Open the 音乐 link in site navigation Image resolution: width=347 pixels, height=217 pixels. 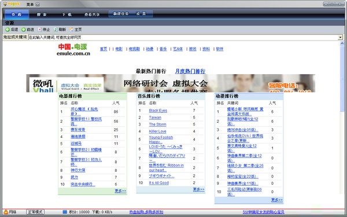point(163,49)
